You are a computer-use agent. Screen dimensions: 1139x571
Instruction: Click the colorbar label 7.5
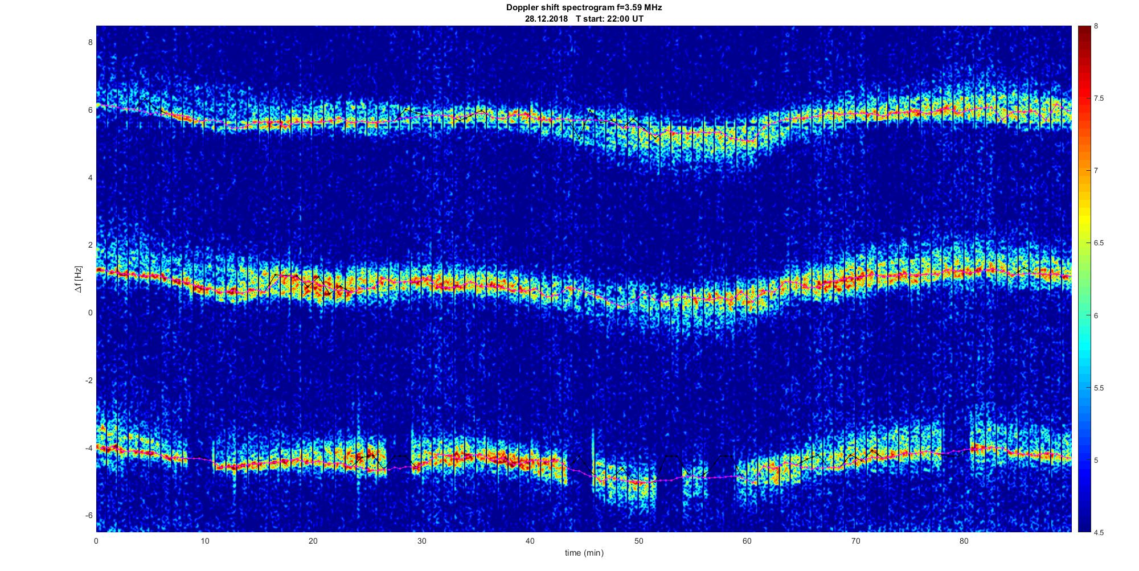[1099, 98]
